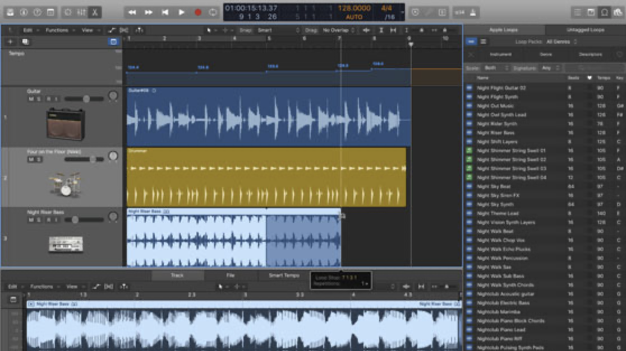Viewport: 626px width, 351px height.
Task: Select the drum kit track icon
Action: [66, 185]
